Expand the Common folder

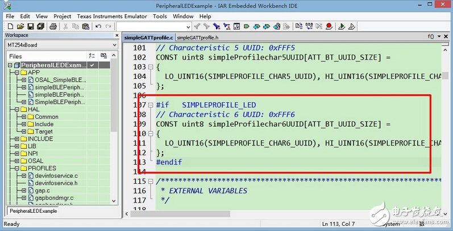pyautogui.click(x=24, y=117)
